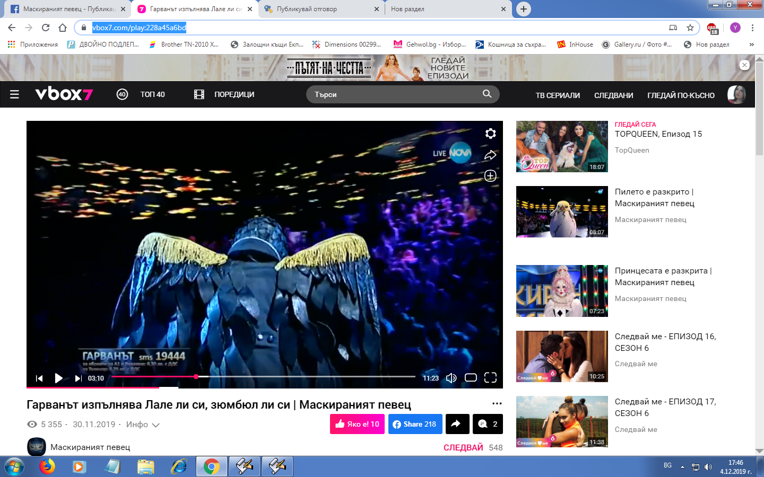
Task: Skip to the next video
Action: [x=78, y=378]
